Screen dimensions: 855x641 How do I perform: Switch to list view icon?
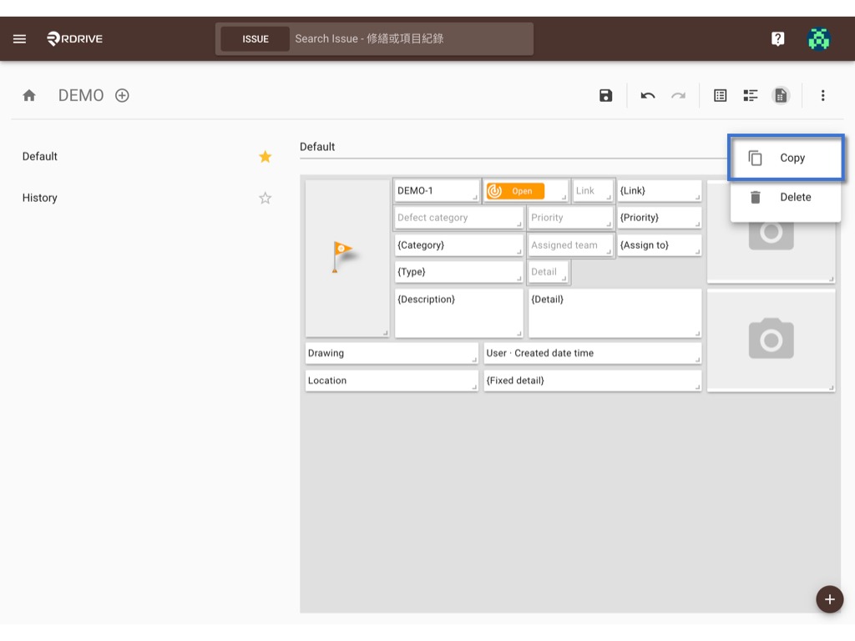(720, 96)
